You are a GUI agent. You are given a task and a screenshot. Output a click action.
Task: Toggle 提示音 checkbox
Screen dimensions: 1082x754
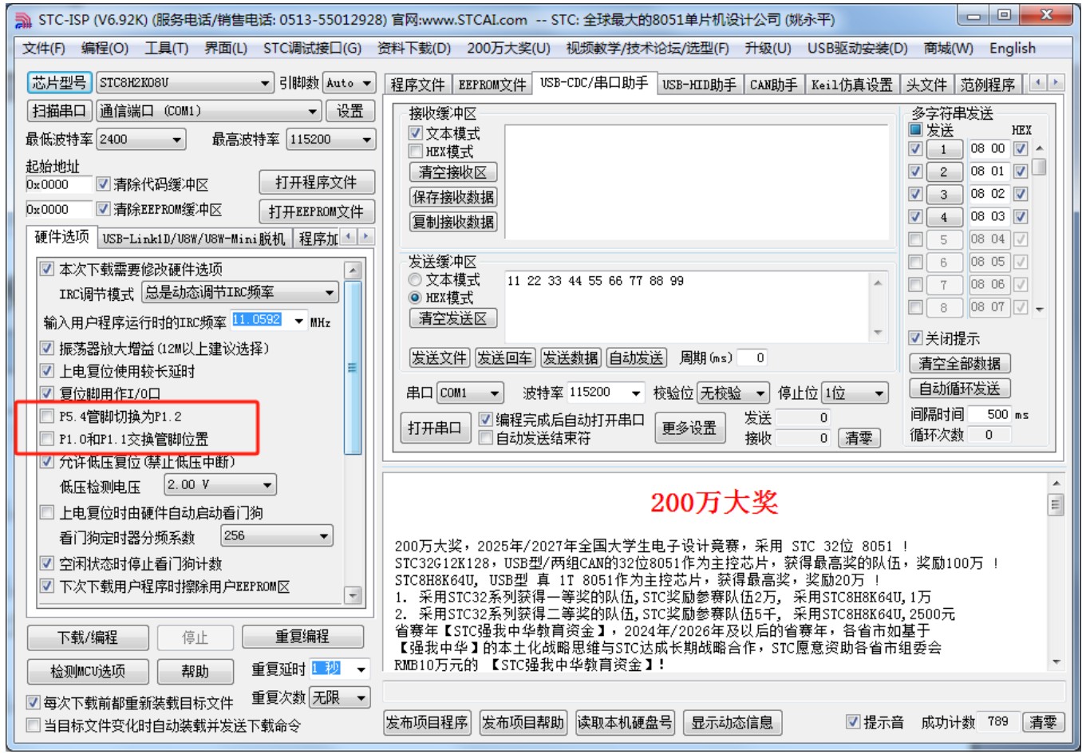[x=853, y=721]
